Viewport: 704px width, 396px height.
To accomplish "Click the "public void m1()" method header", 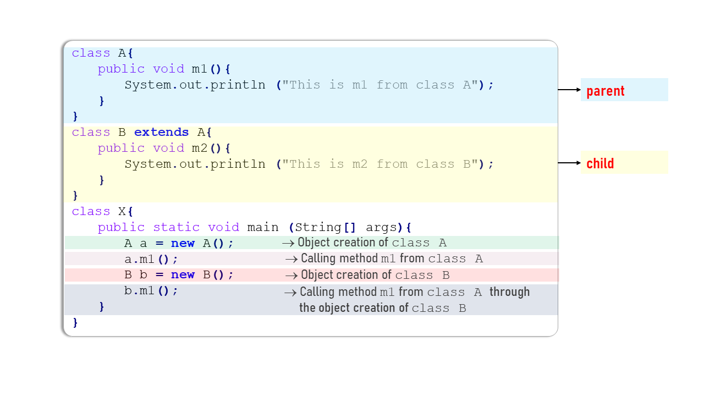I will coord(163,69).
